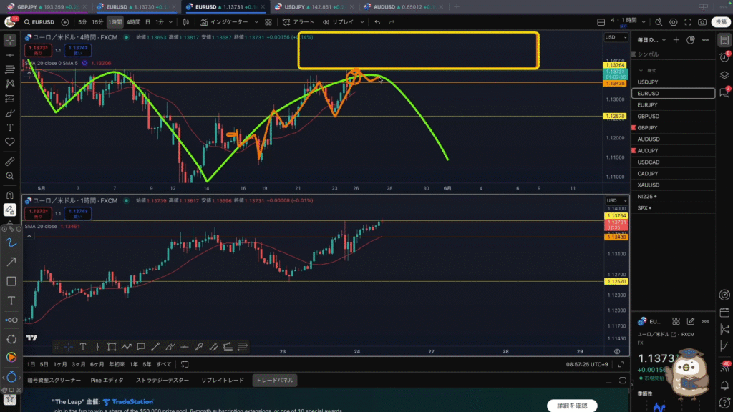Select the 5分 timeframe
Image resolution: width=733 pixels, height=412 pixels.
pyautogui.click(x=82, y=22)
